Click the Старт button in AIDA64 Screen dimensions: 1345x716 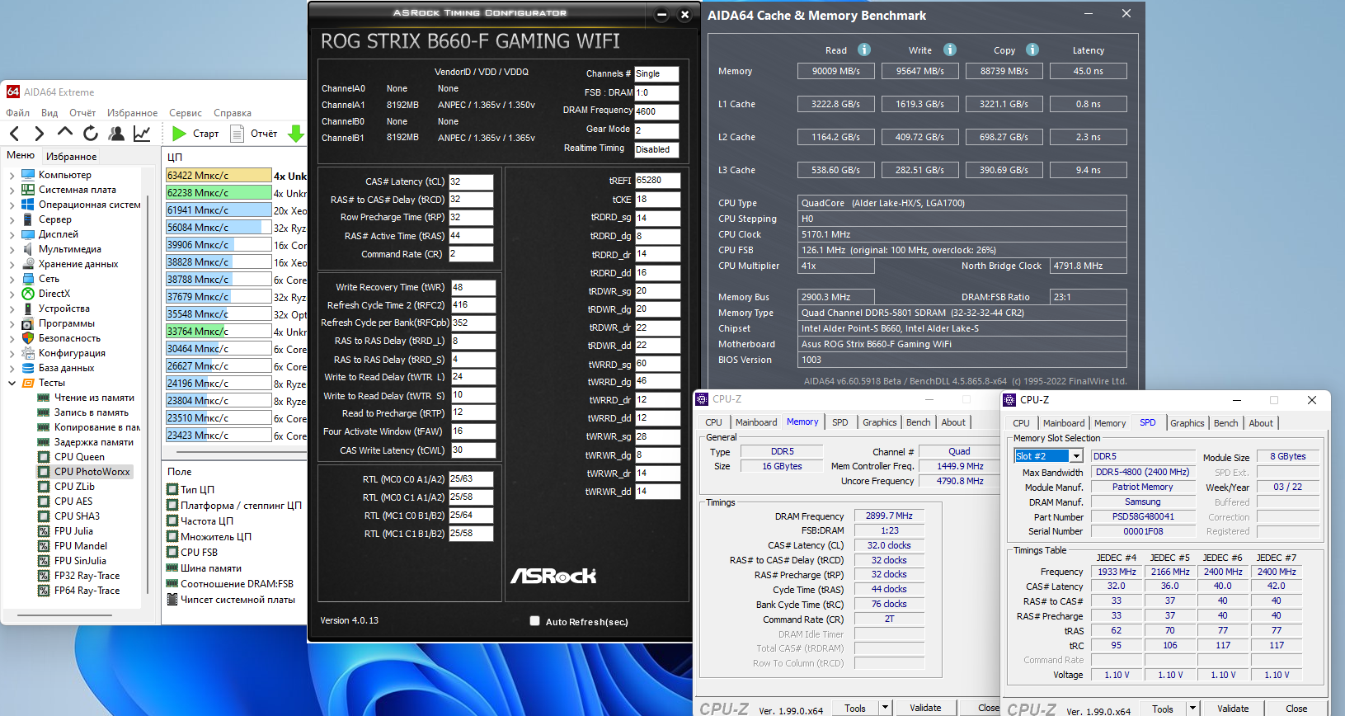click(x=196, y=134)
